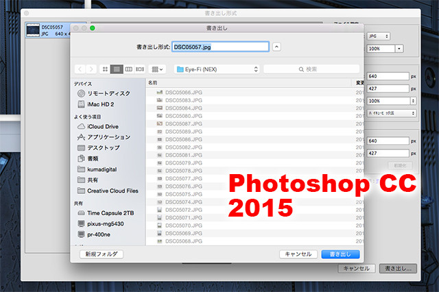
Task: Switch file browser to column view
Action: 128,69
